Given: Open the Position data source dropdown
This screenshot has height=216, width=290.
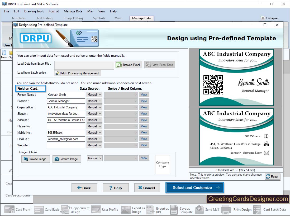Looking at the screenshot, I should pos(94,101).
